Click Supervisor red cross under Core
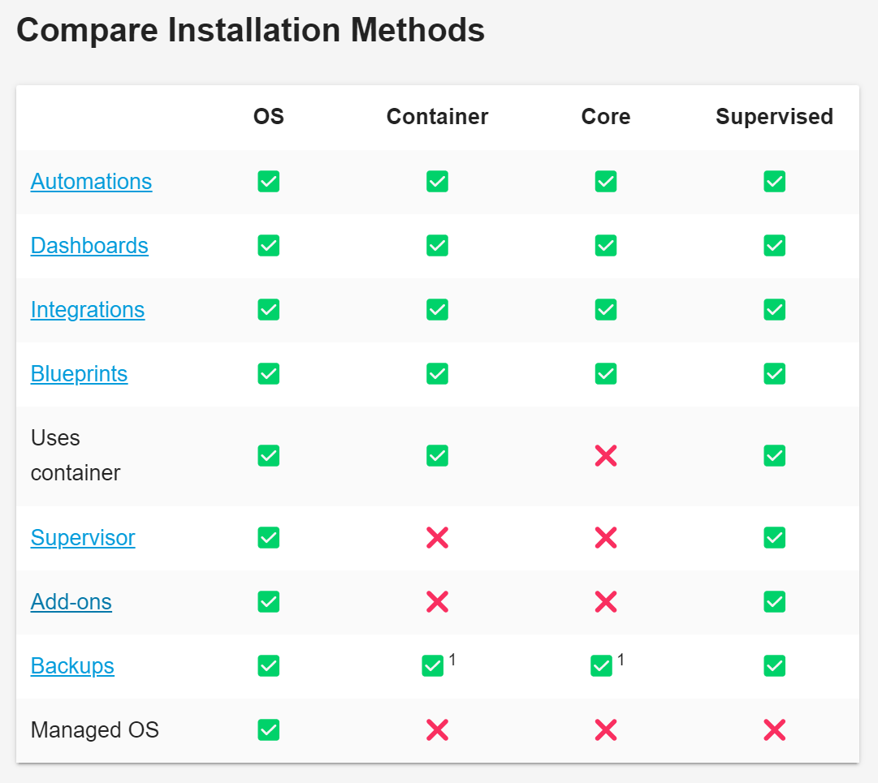This screenshot has height=783, width=878. (606, 537)
